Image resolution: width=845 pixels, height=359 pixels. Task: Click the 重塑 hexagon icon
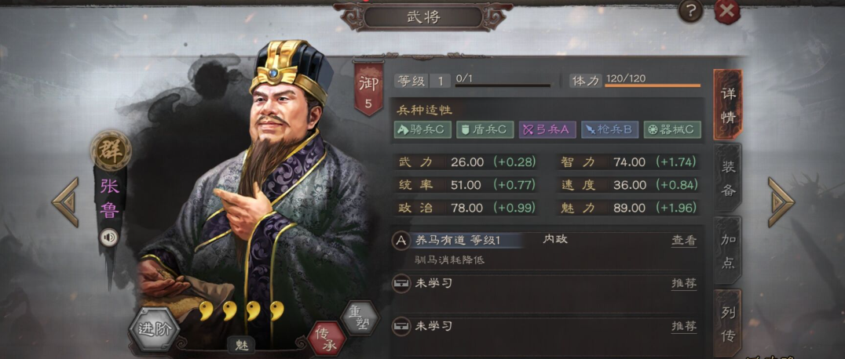coord(360,319)
